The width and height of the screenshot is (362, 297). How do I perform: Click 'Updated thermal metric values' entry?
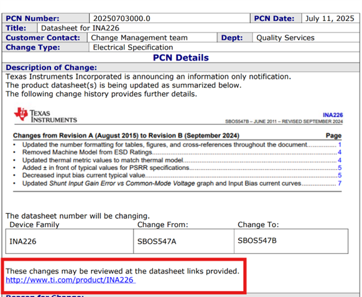[103, 160]
